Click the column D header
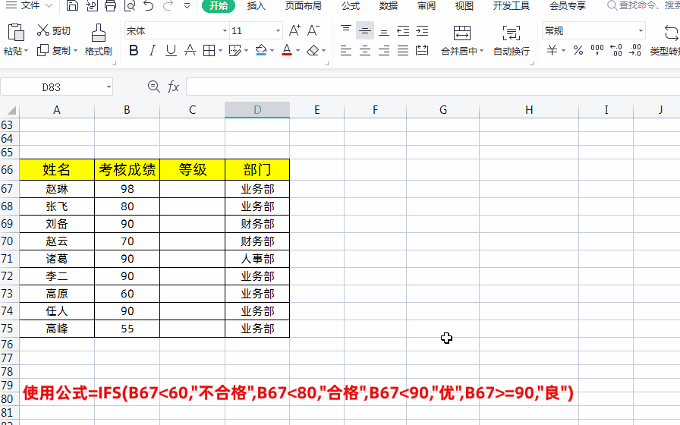Viewport: 680px width, 425px height. 257,110
